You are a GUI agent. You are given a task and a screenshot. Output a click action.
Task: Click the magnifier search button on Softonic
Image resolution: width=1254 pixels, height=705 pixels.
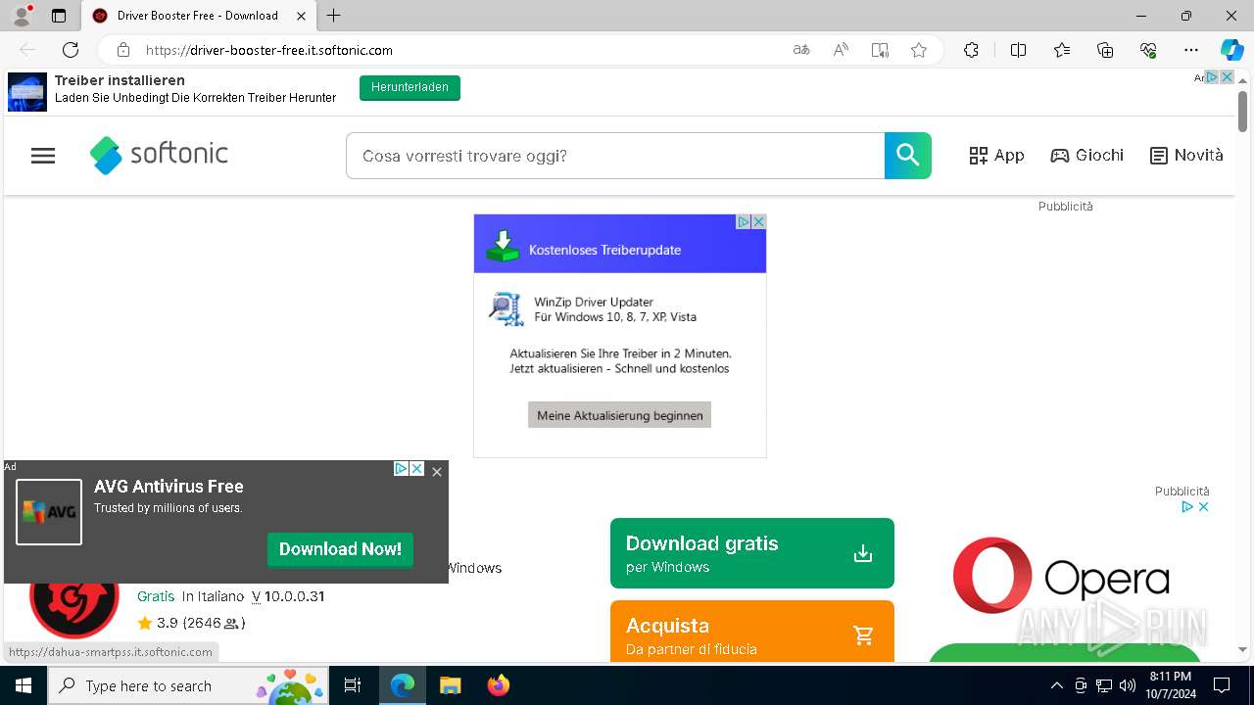[x=908, y=156]
